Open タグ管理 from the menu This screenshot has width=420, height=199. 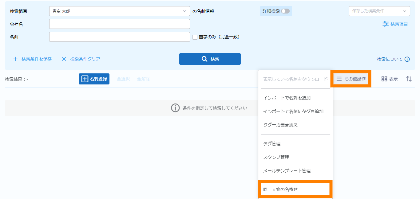pos(272,143)
